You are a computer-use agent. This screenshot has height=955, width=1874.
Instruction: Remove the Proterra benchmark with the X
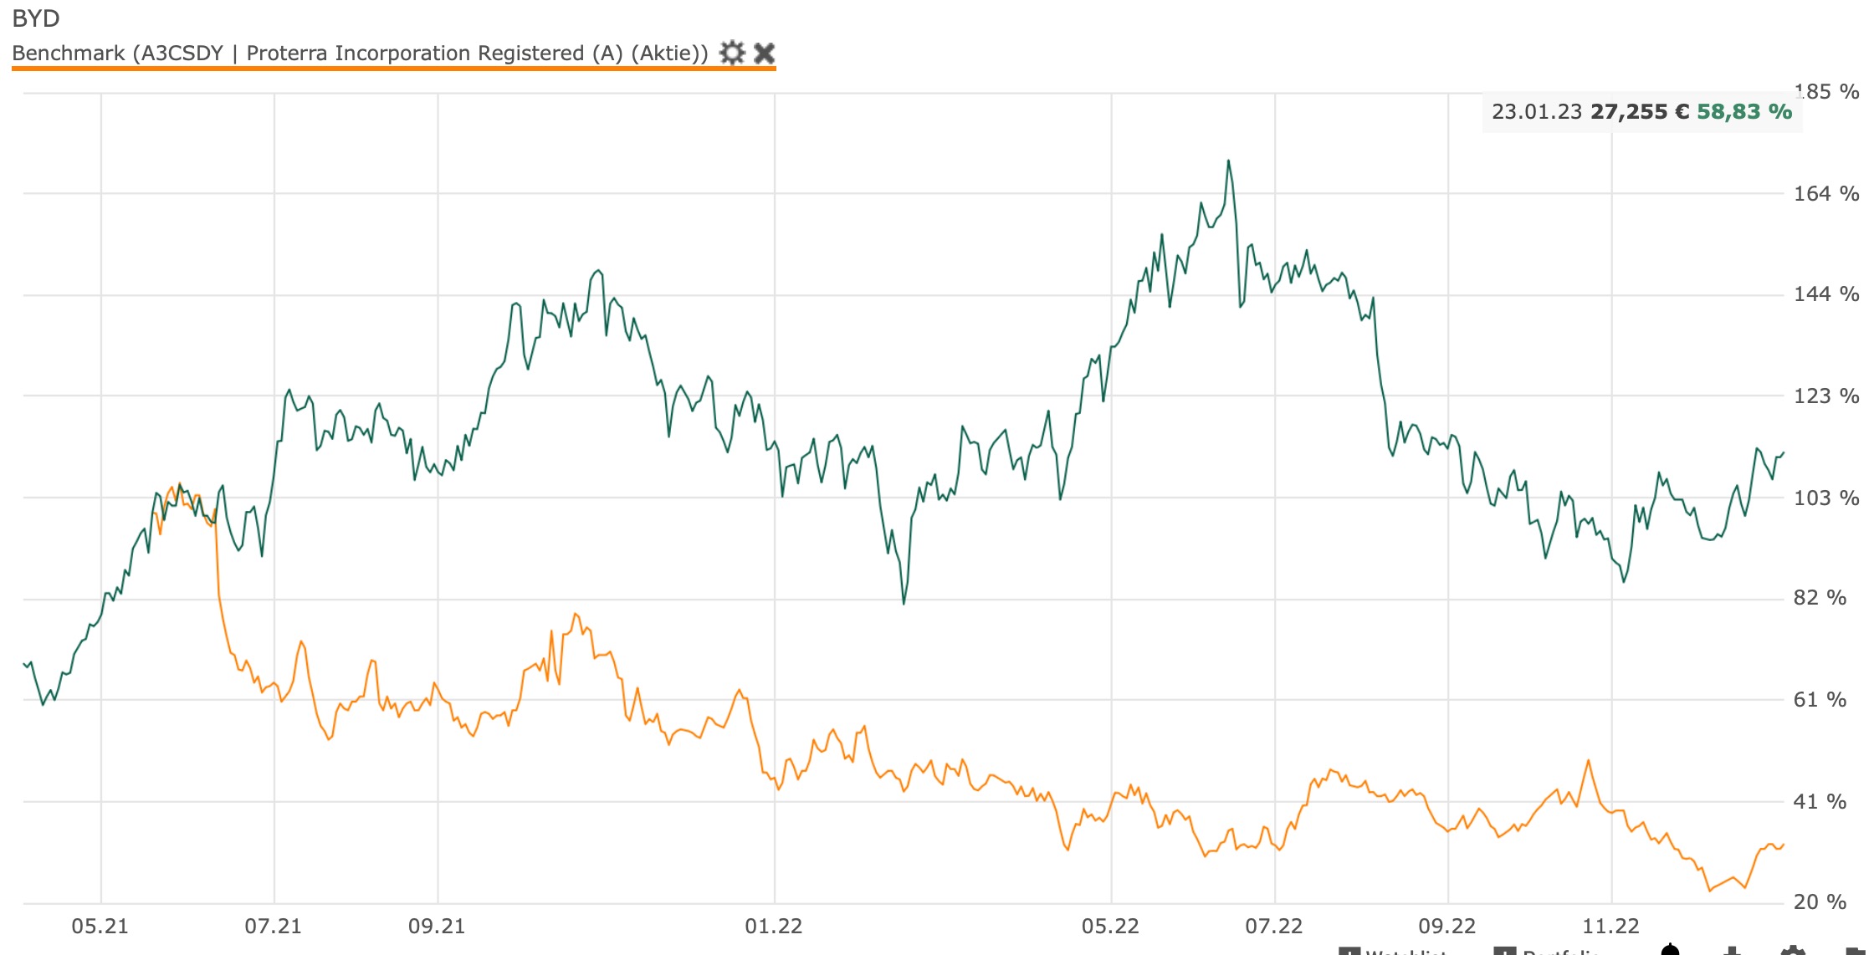click(x=764, y=54)
